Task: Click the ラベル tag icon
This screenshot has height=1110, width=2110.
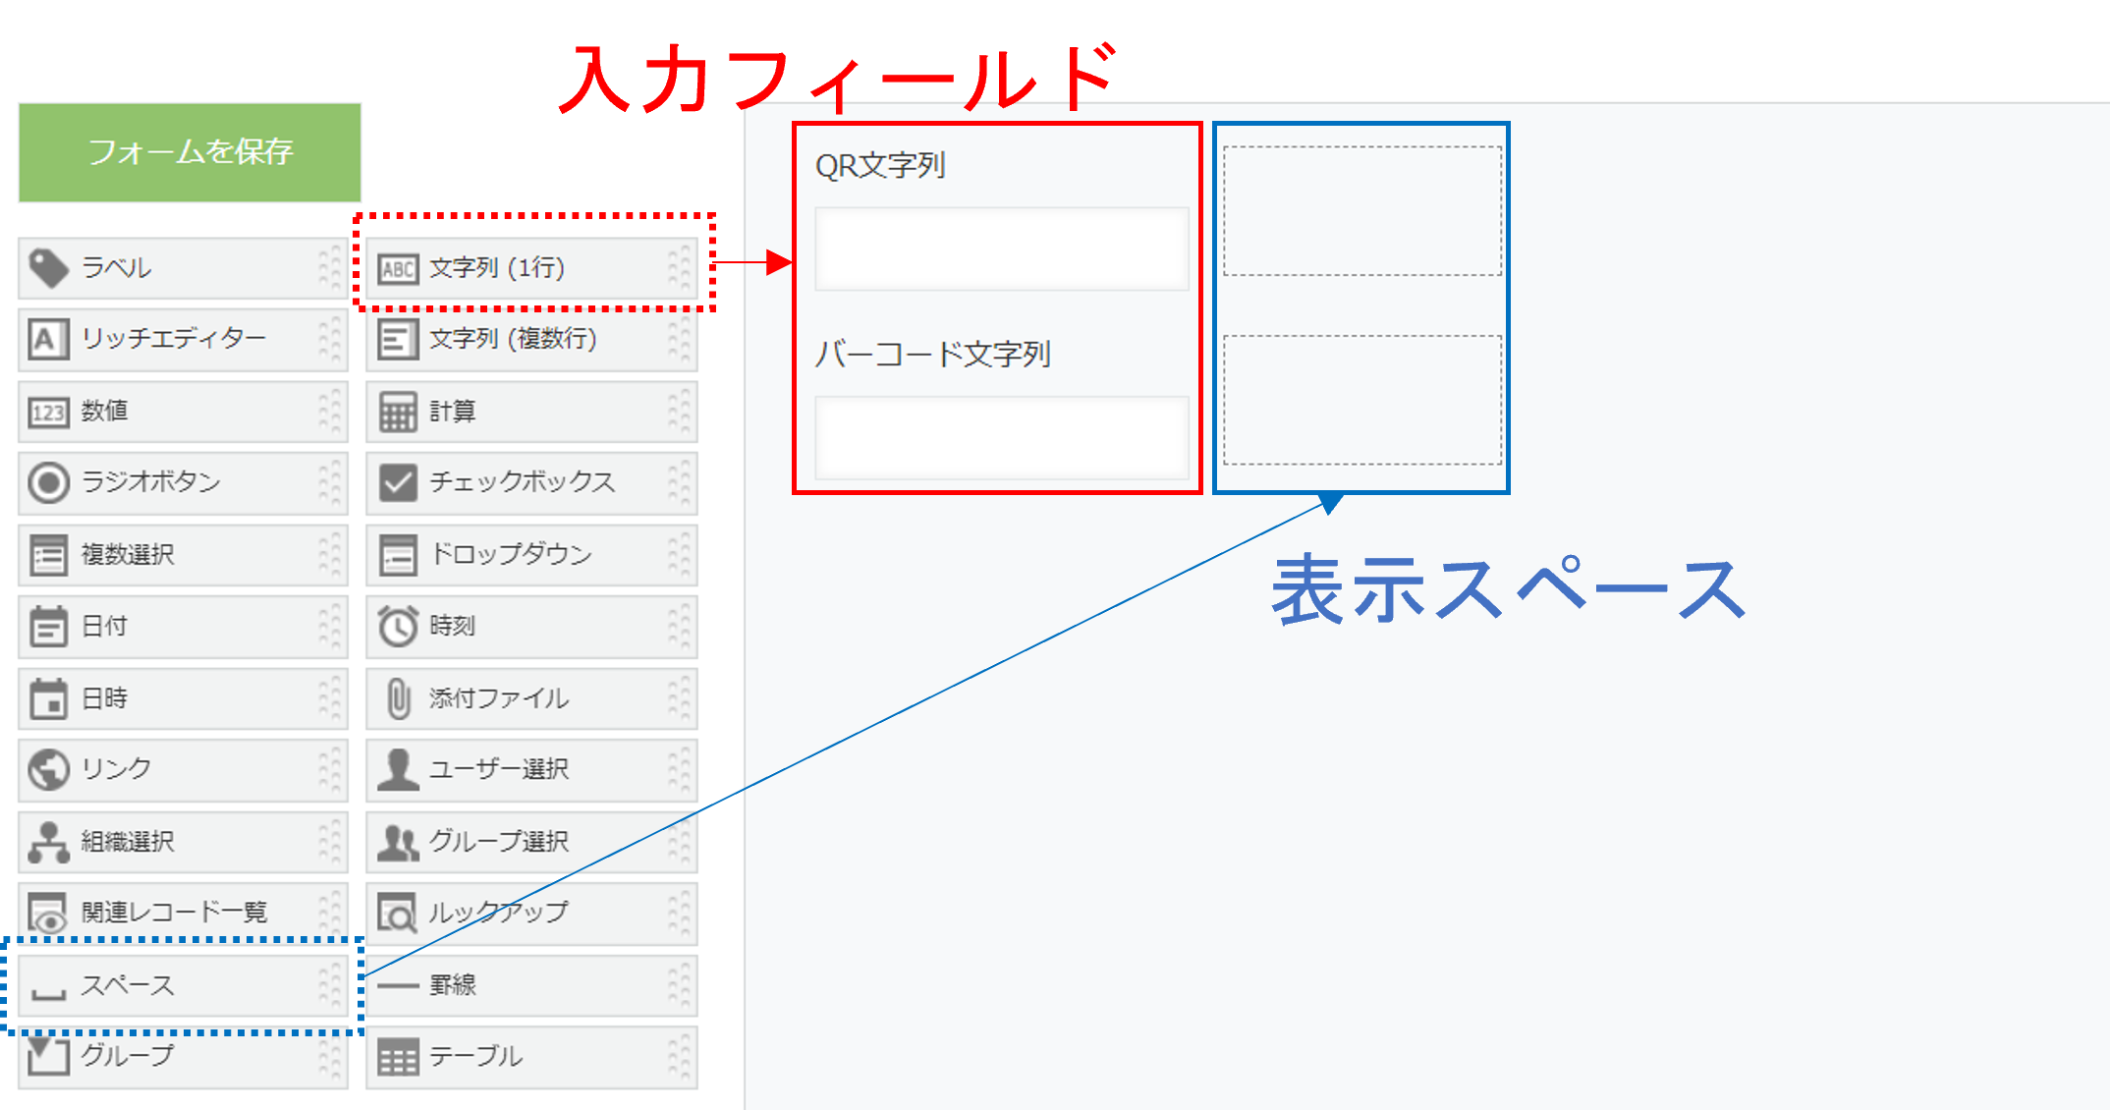Action: [x=47, y=267]
